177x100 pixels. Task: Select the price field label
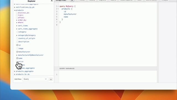(21, 62)
